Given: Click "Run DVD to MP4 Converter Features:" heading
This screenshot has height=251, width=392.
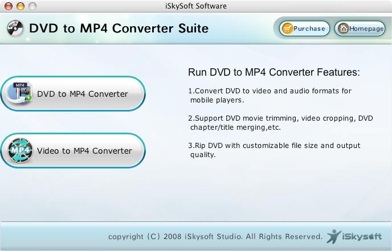Looking at the screenshot, I should (273, 72).
